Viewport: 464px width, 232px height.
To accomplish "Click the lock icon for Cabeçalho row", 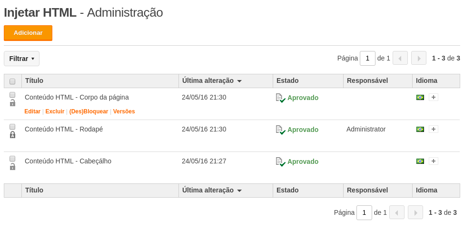I will (x=12, y=167).
